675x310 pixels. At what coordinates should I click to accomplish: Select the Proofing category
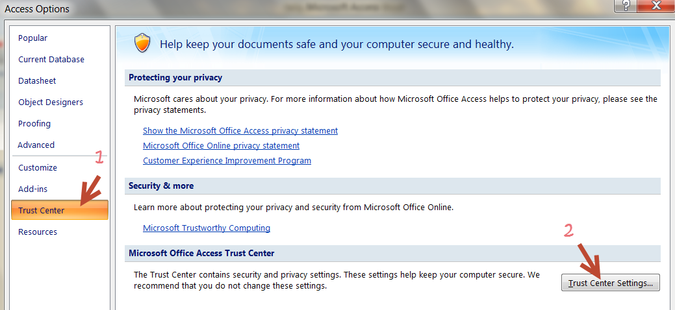point(34,124)
